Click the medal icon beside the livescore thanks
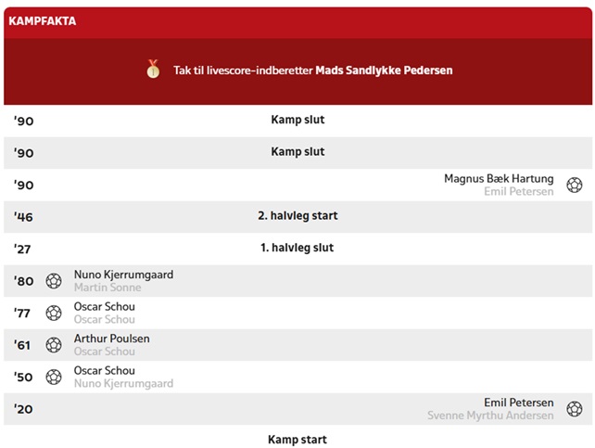595x448 pixels. [154, 70]
